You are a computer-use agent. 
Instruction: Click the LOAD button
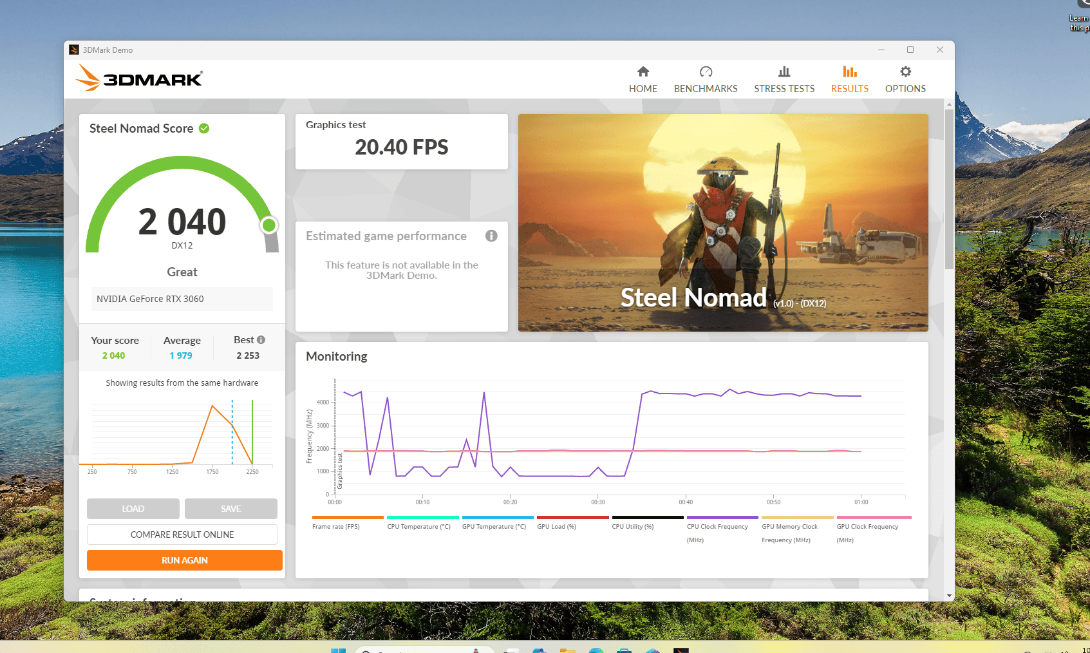(x=133, y=509)
